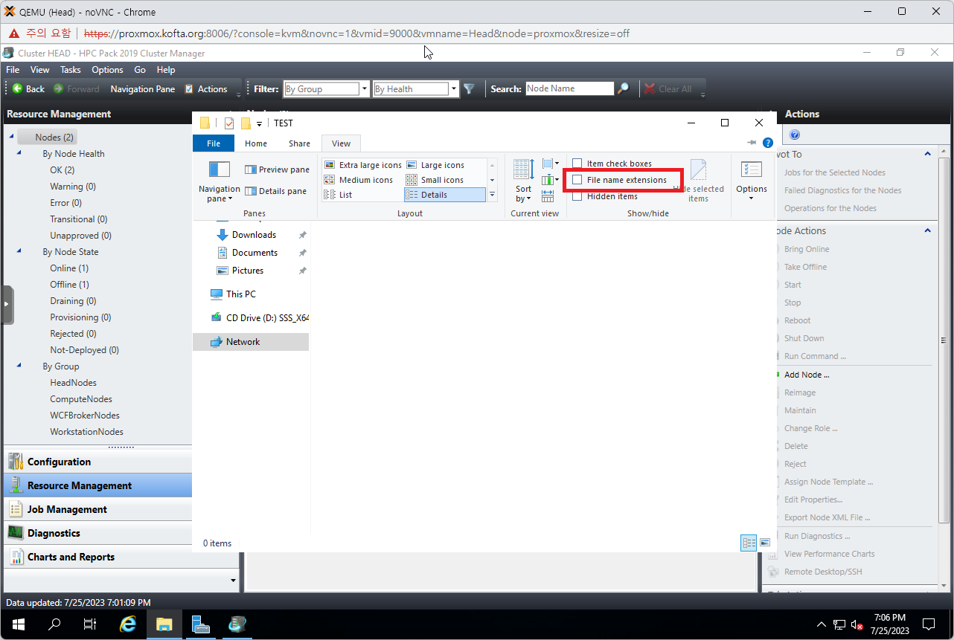
Task: Open Internet Explorer from the taskbar
Action: point(128,624)
